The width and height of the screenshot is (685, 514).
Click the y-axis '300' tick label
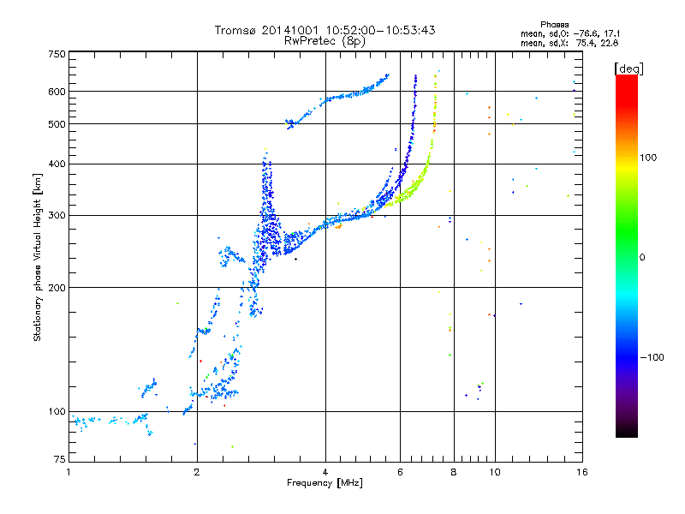click(x=57, y=216)
